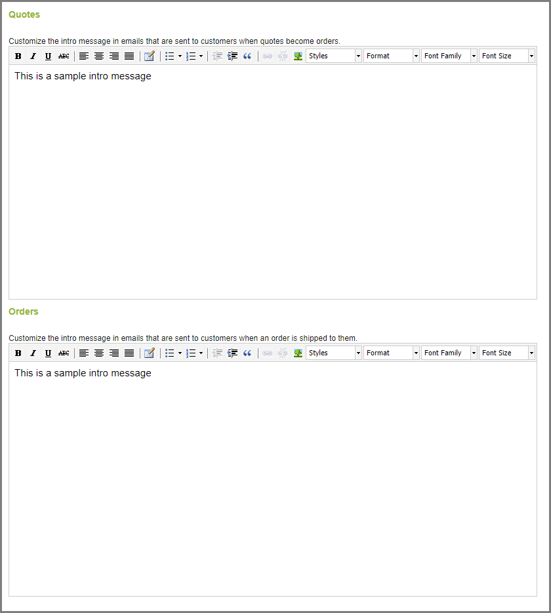Insert numbered list in the Quotes editor
551x613 pixels.
pos(191,56)
